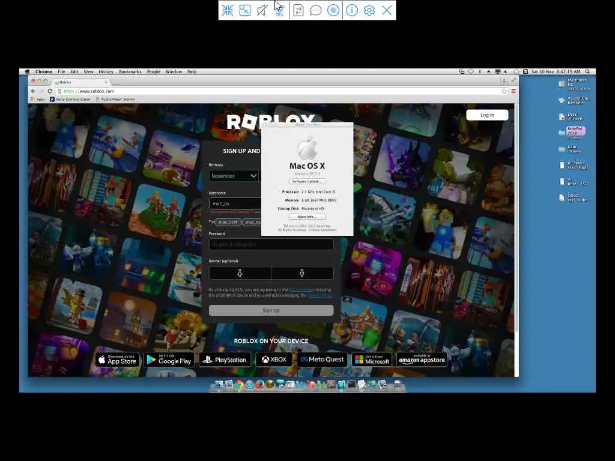Toggle the muted speaker icon in remote toolbar
Image resolution: width=615 pixels, height=461 pixels.
(x=262, y=10)
